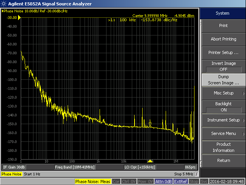This screenshot has height=185, width=246.
Task: Click the Svc status indicator
Action: pos(204,182)
